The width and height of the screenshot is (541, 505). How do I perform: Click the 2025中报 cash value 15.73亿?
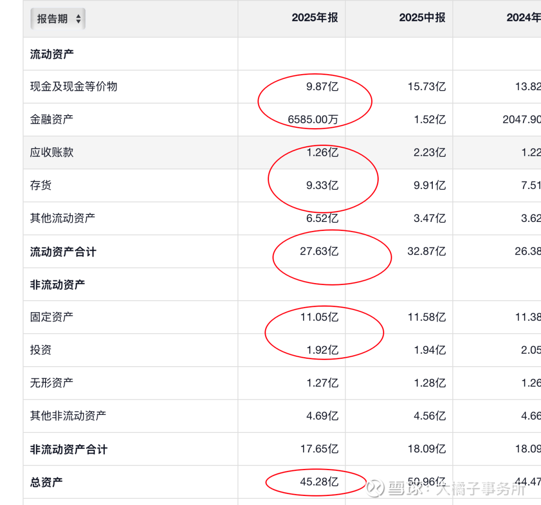(x=426, y=87)
